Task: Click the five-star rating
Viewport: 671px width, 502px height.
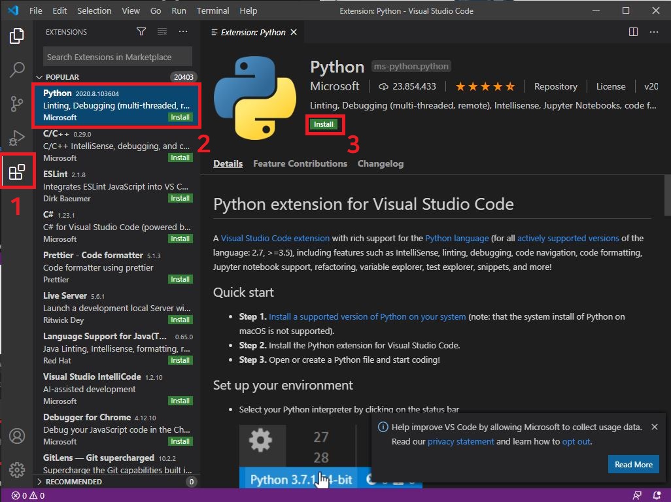Action: click(x=485, y=87)
